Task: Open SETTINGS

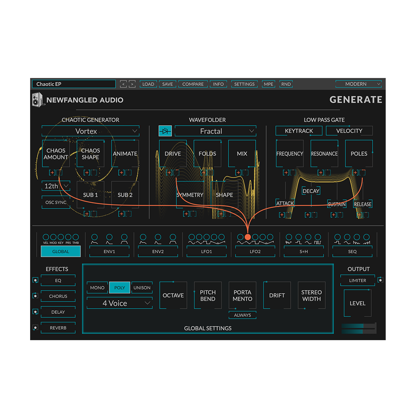Action: (x=244, y=84)
